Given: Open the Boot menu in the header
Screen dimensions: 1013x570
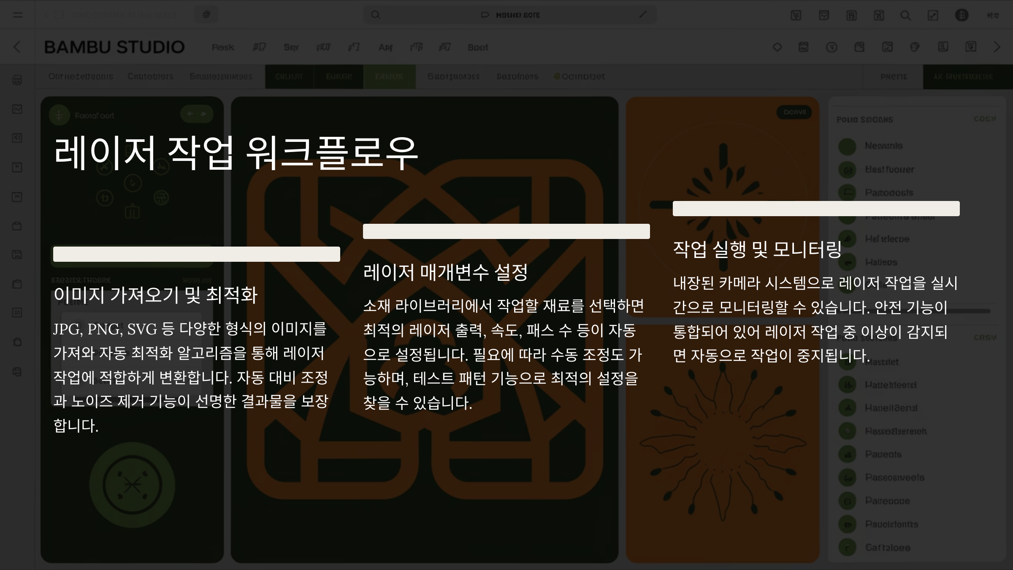Looking at the screenshot, I should [478, 47].
